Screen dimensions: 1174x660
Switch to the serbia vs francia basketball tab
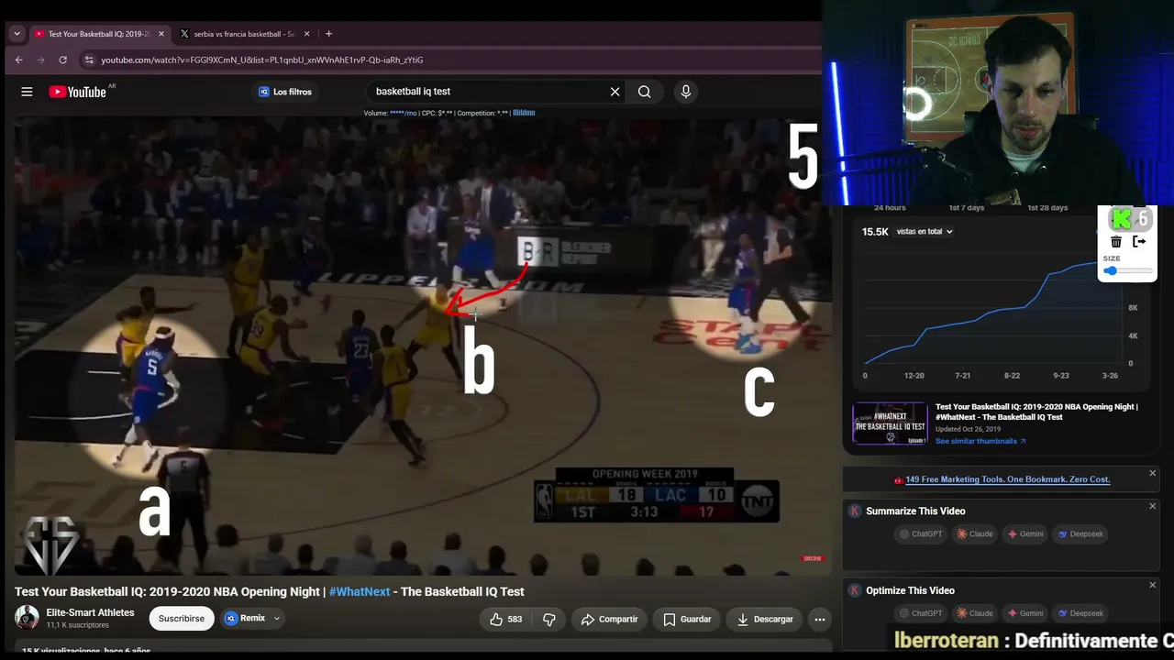pyautogui.click(x=244, y=34)
